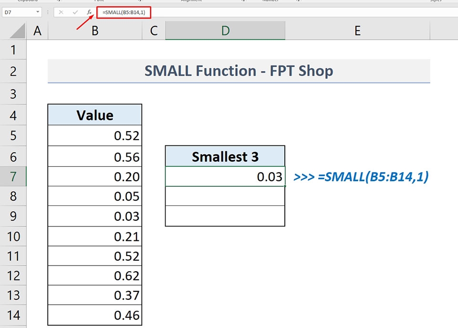Select row 5 header
Image resolution: width=458 pixels, height=328 pixels.
(x=13, y=136)
